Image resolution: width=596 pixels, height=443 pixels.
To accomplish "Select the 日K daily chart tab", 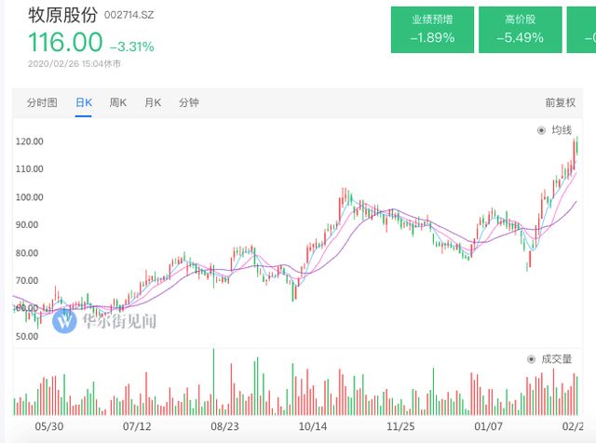I will click(x=84, y=102).
